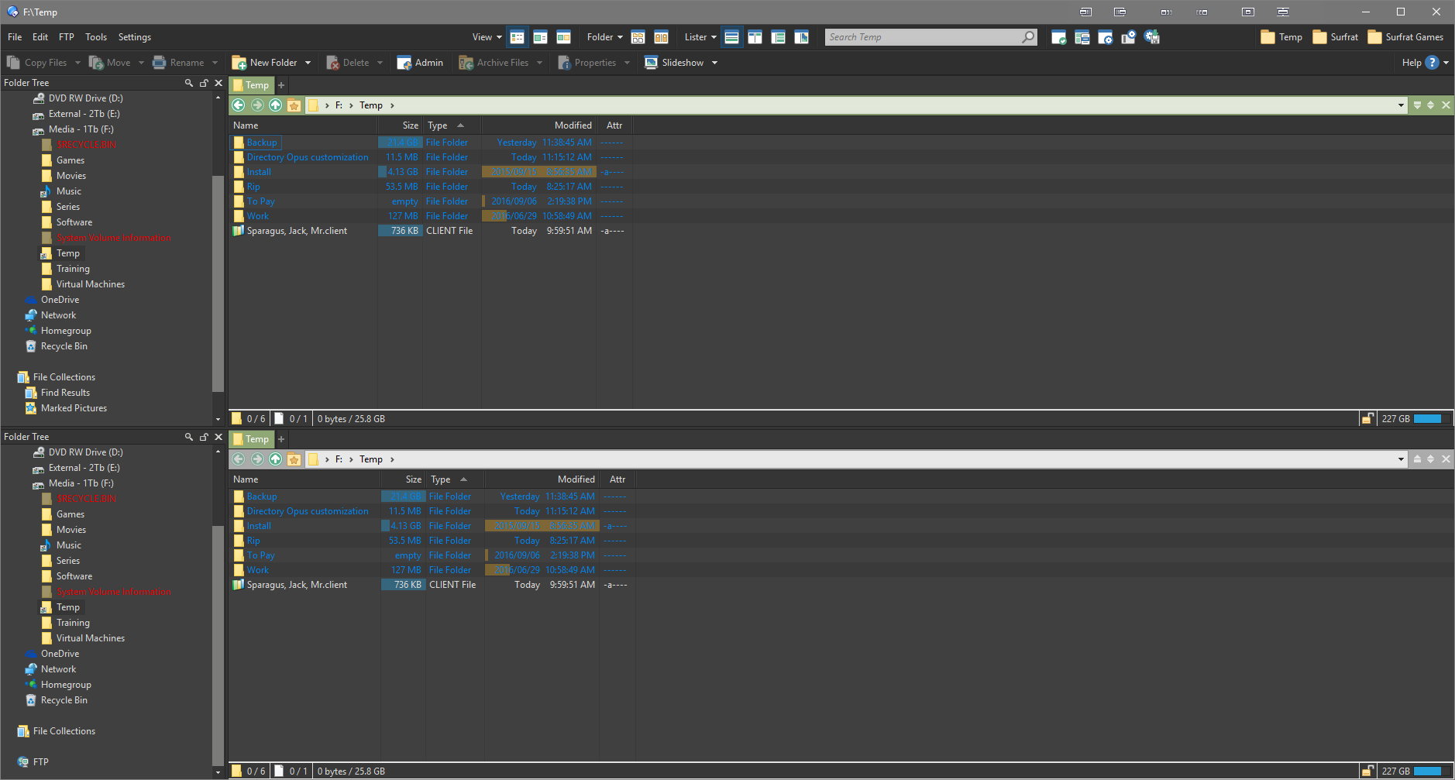Click the search magnifier in top Folder Tree
The height and width of the screenshot is (780, 1455).
(188, 83)
